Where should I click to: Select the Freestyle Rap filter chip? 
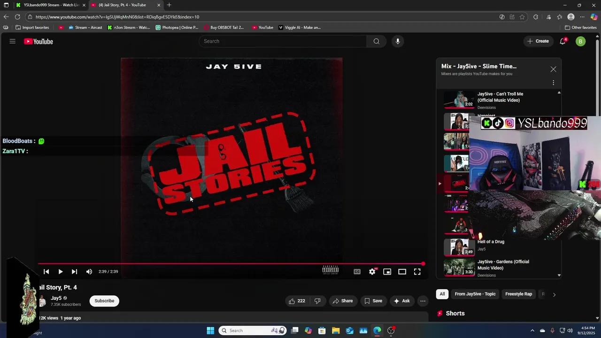(x=518, y=294)
